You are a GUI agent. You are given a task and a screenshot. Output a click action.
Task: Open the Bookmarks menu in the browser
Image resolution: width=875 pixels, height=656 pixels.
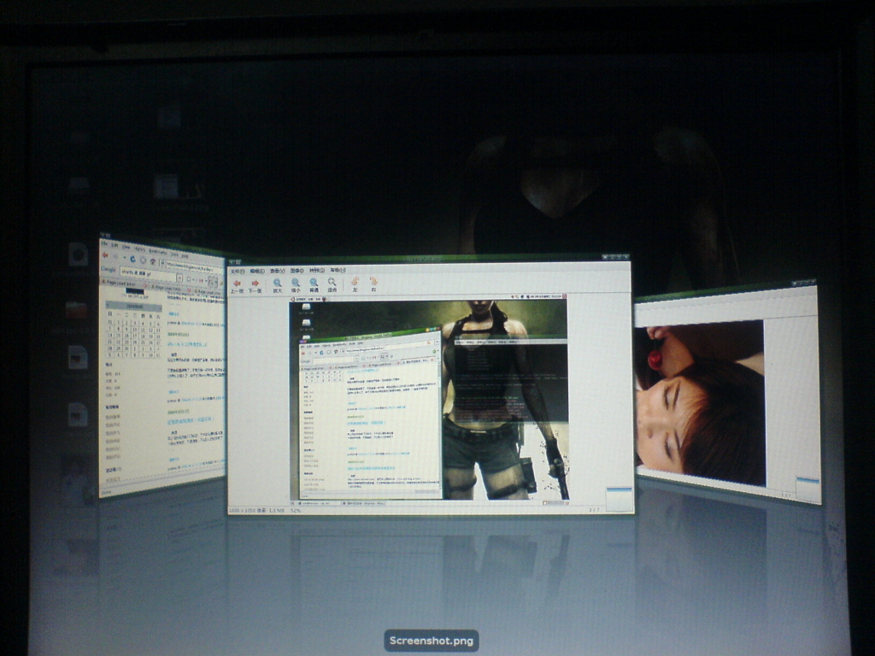coord(158,252)
